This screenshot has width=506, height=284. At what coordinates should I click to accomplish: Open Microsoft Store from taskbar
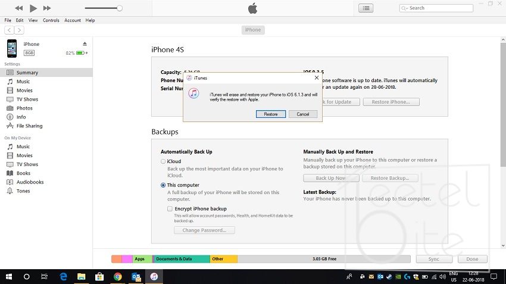(99, 277)
